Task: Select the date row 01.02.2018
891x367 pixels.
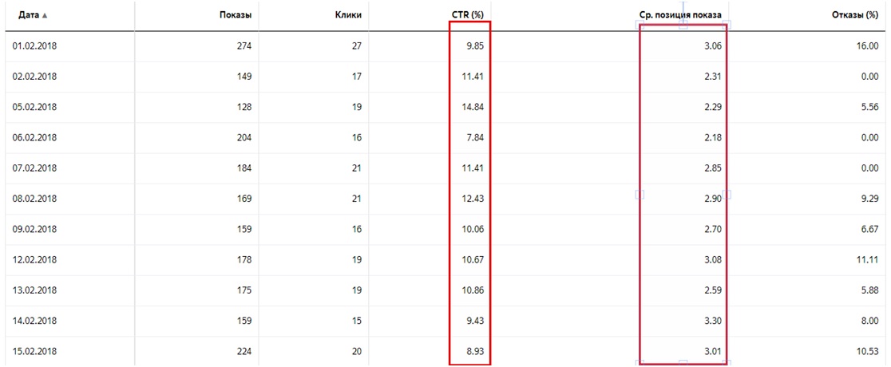Action: click(x=34, y=46)
